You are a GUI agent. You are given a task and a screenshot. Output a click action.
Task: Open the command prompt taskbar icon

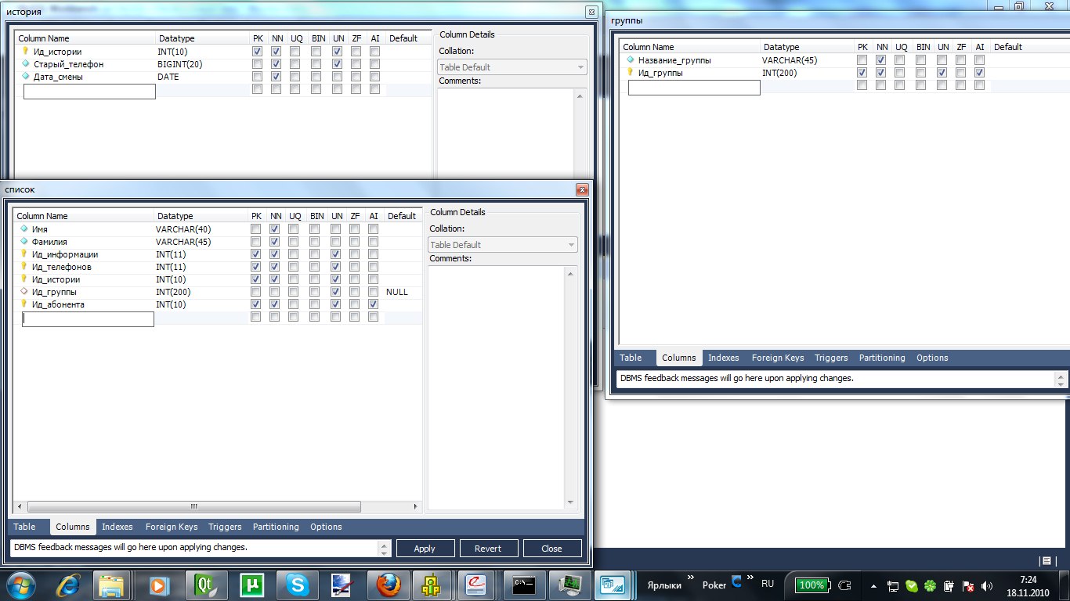coord(523,585)
